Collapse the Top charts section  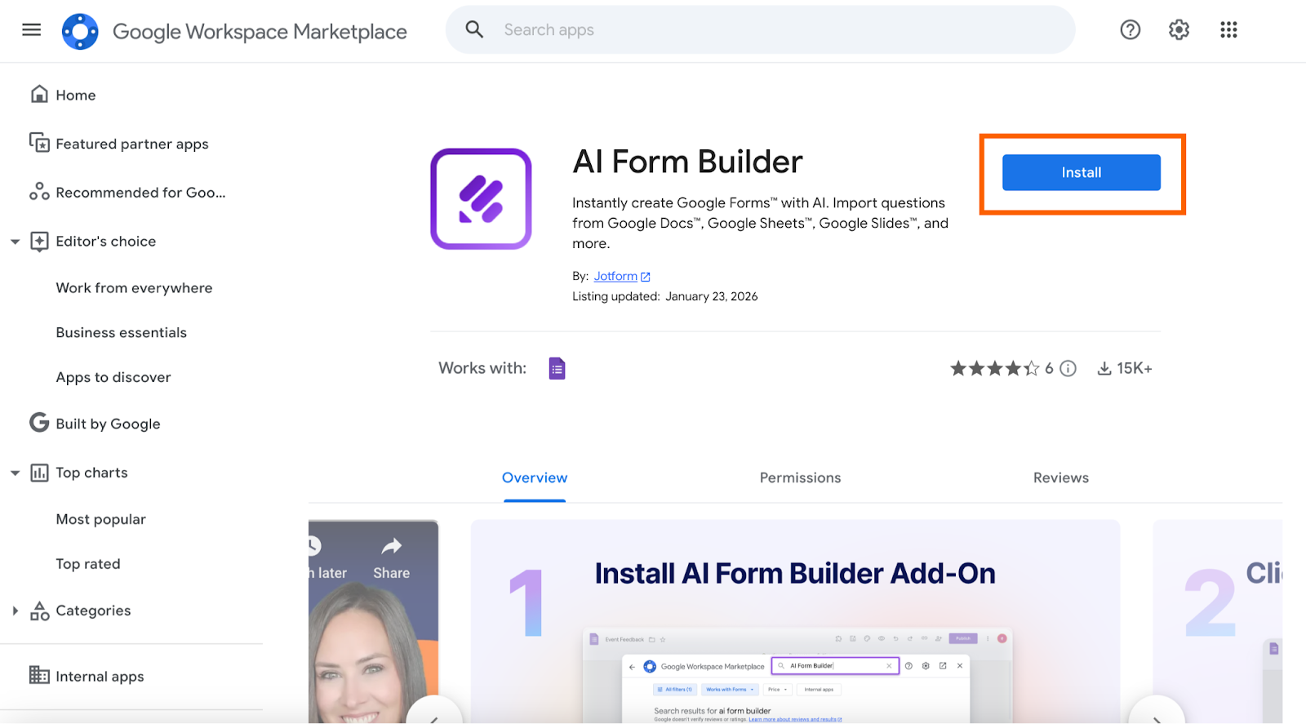click(x=15, y=473)
